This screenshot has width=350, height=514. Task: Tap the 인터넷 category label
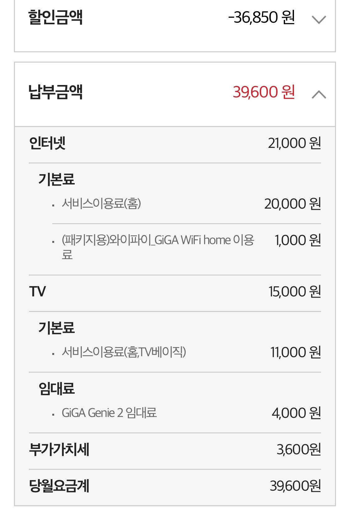47,144
